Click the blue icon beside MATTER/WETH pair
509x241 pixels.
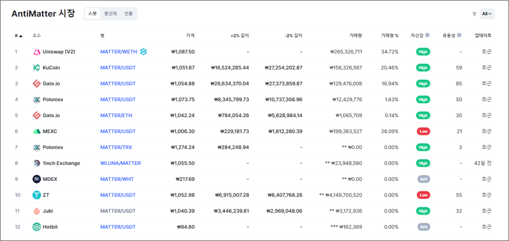[143, 52]
